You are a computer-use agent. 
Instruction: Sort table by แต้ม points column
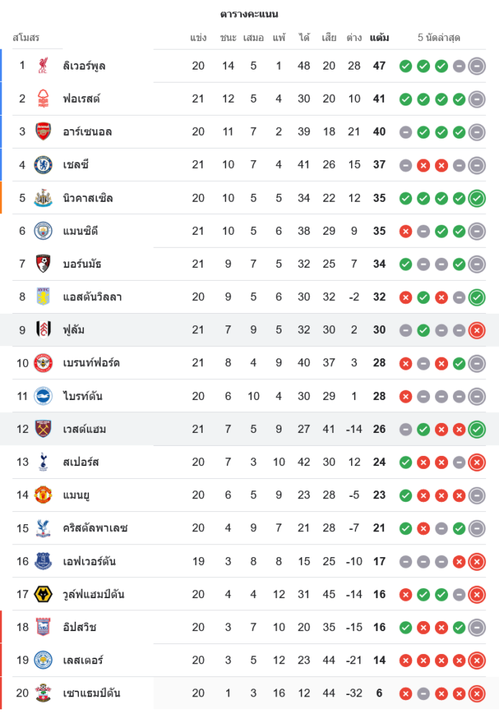click(x=379, y=37)
